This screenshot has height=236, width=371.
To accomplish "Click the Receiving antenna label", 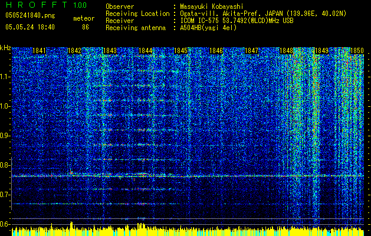I will [136, 28].
